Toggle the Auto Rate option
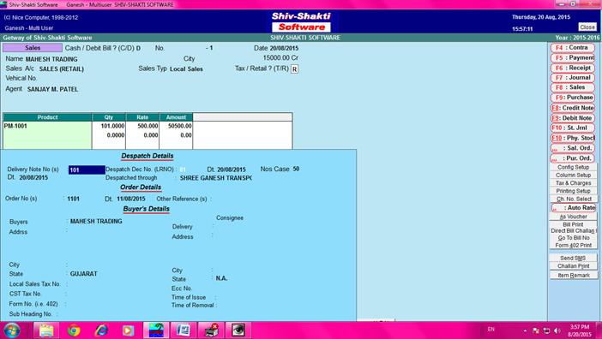Screen dimensions: 602x339 [x=573, y=208]
